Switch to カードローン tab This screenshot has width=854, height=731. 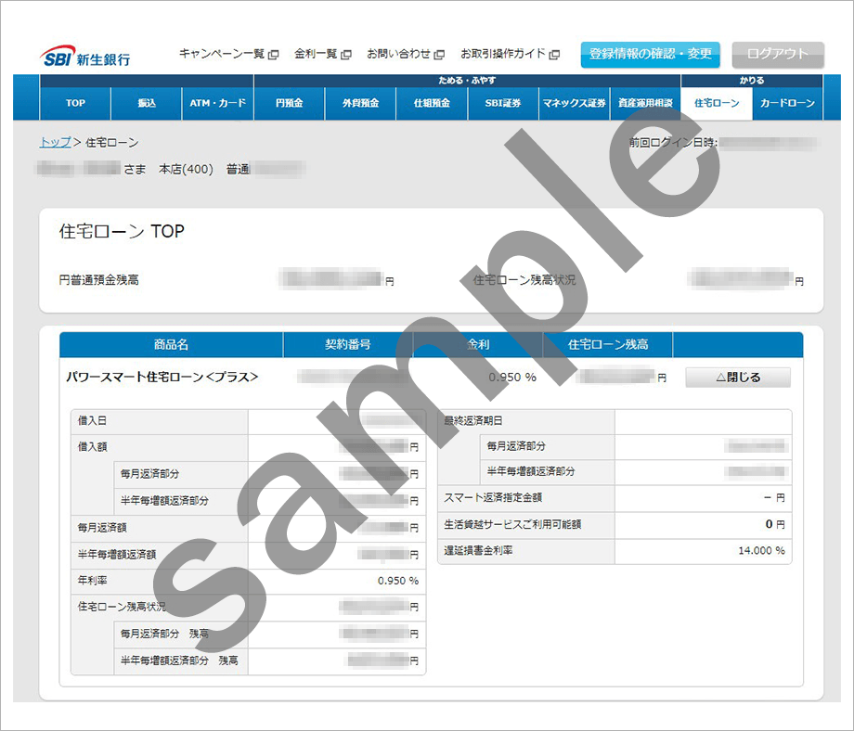tap(787, 103)
